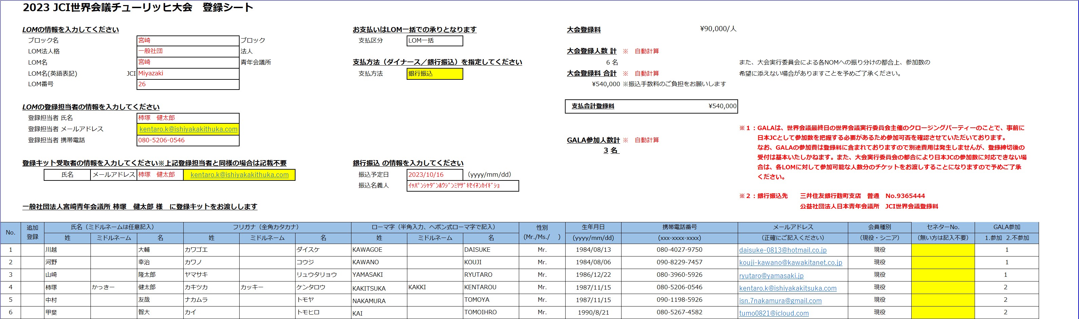Viewport: 1079px width, 319px height.
Task: Open the ryutaro@yamasaki.jp email link
Action: click(771, 275)
